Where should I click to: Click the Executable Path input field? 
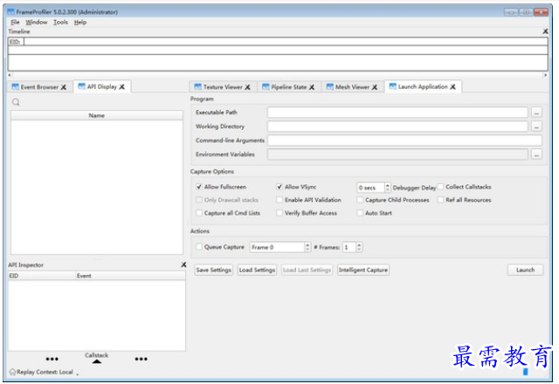click(x=397, y=113)
